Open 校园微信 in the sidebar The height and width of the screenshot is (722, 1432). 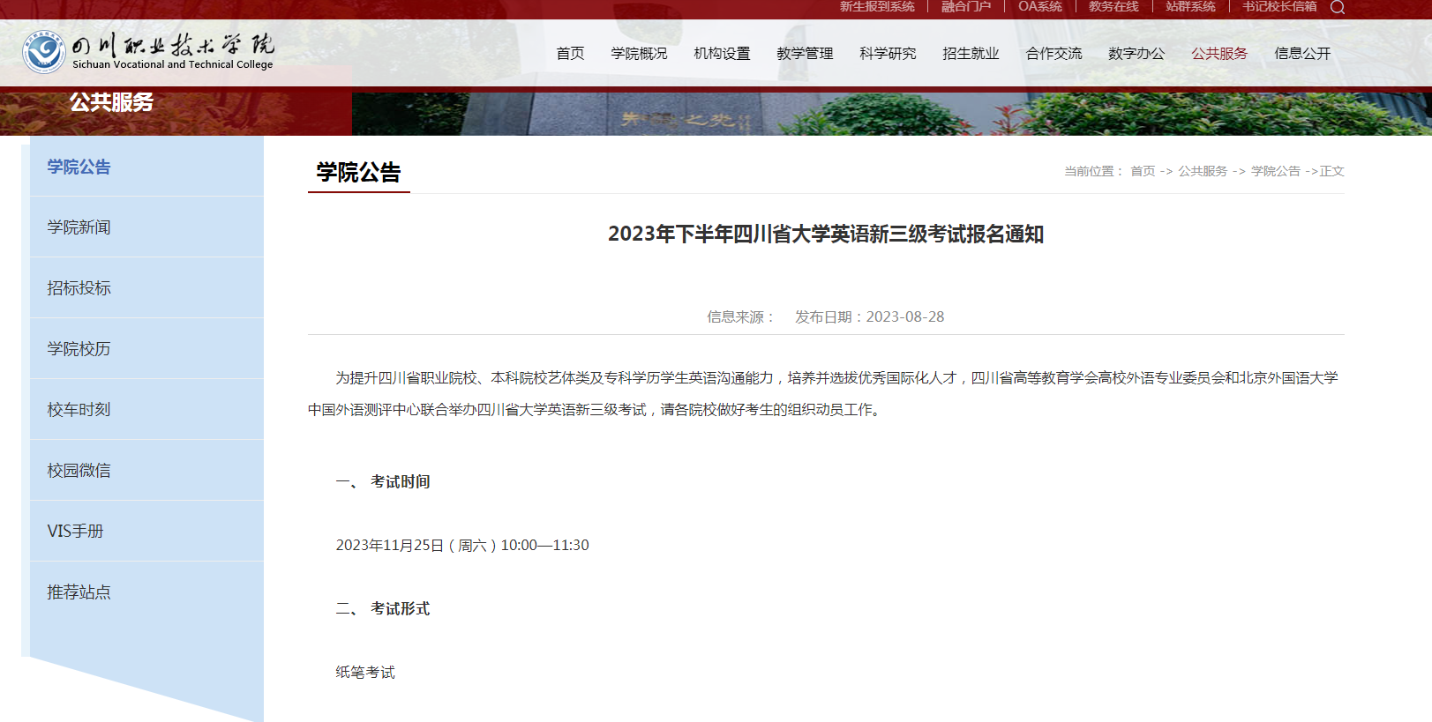tap(79, 471)
